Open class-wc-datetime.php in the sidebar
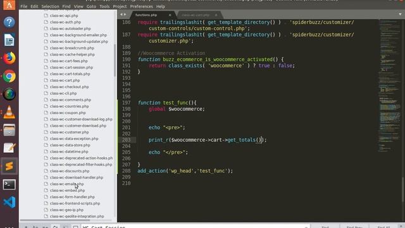 click(x=69, y=151)
